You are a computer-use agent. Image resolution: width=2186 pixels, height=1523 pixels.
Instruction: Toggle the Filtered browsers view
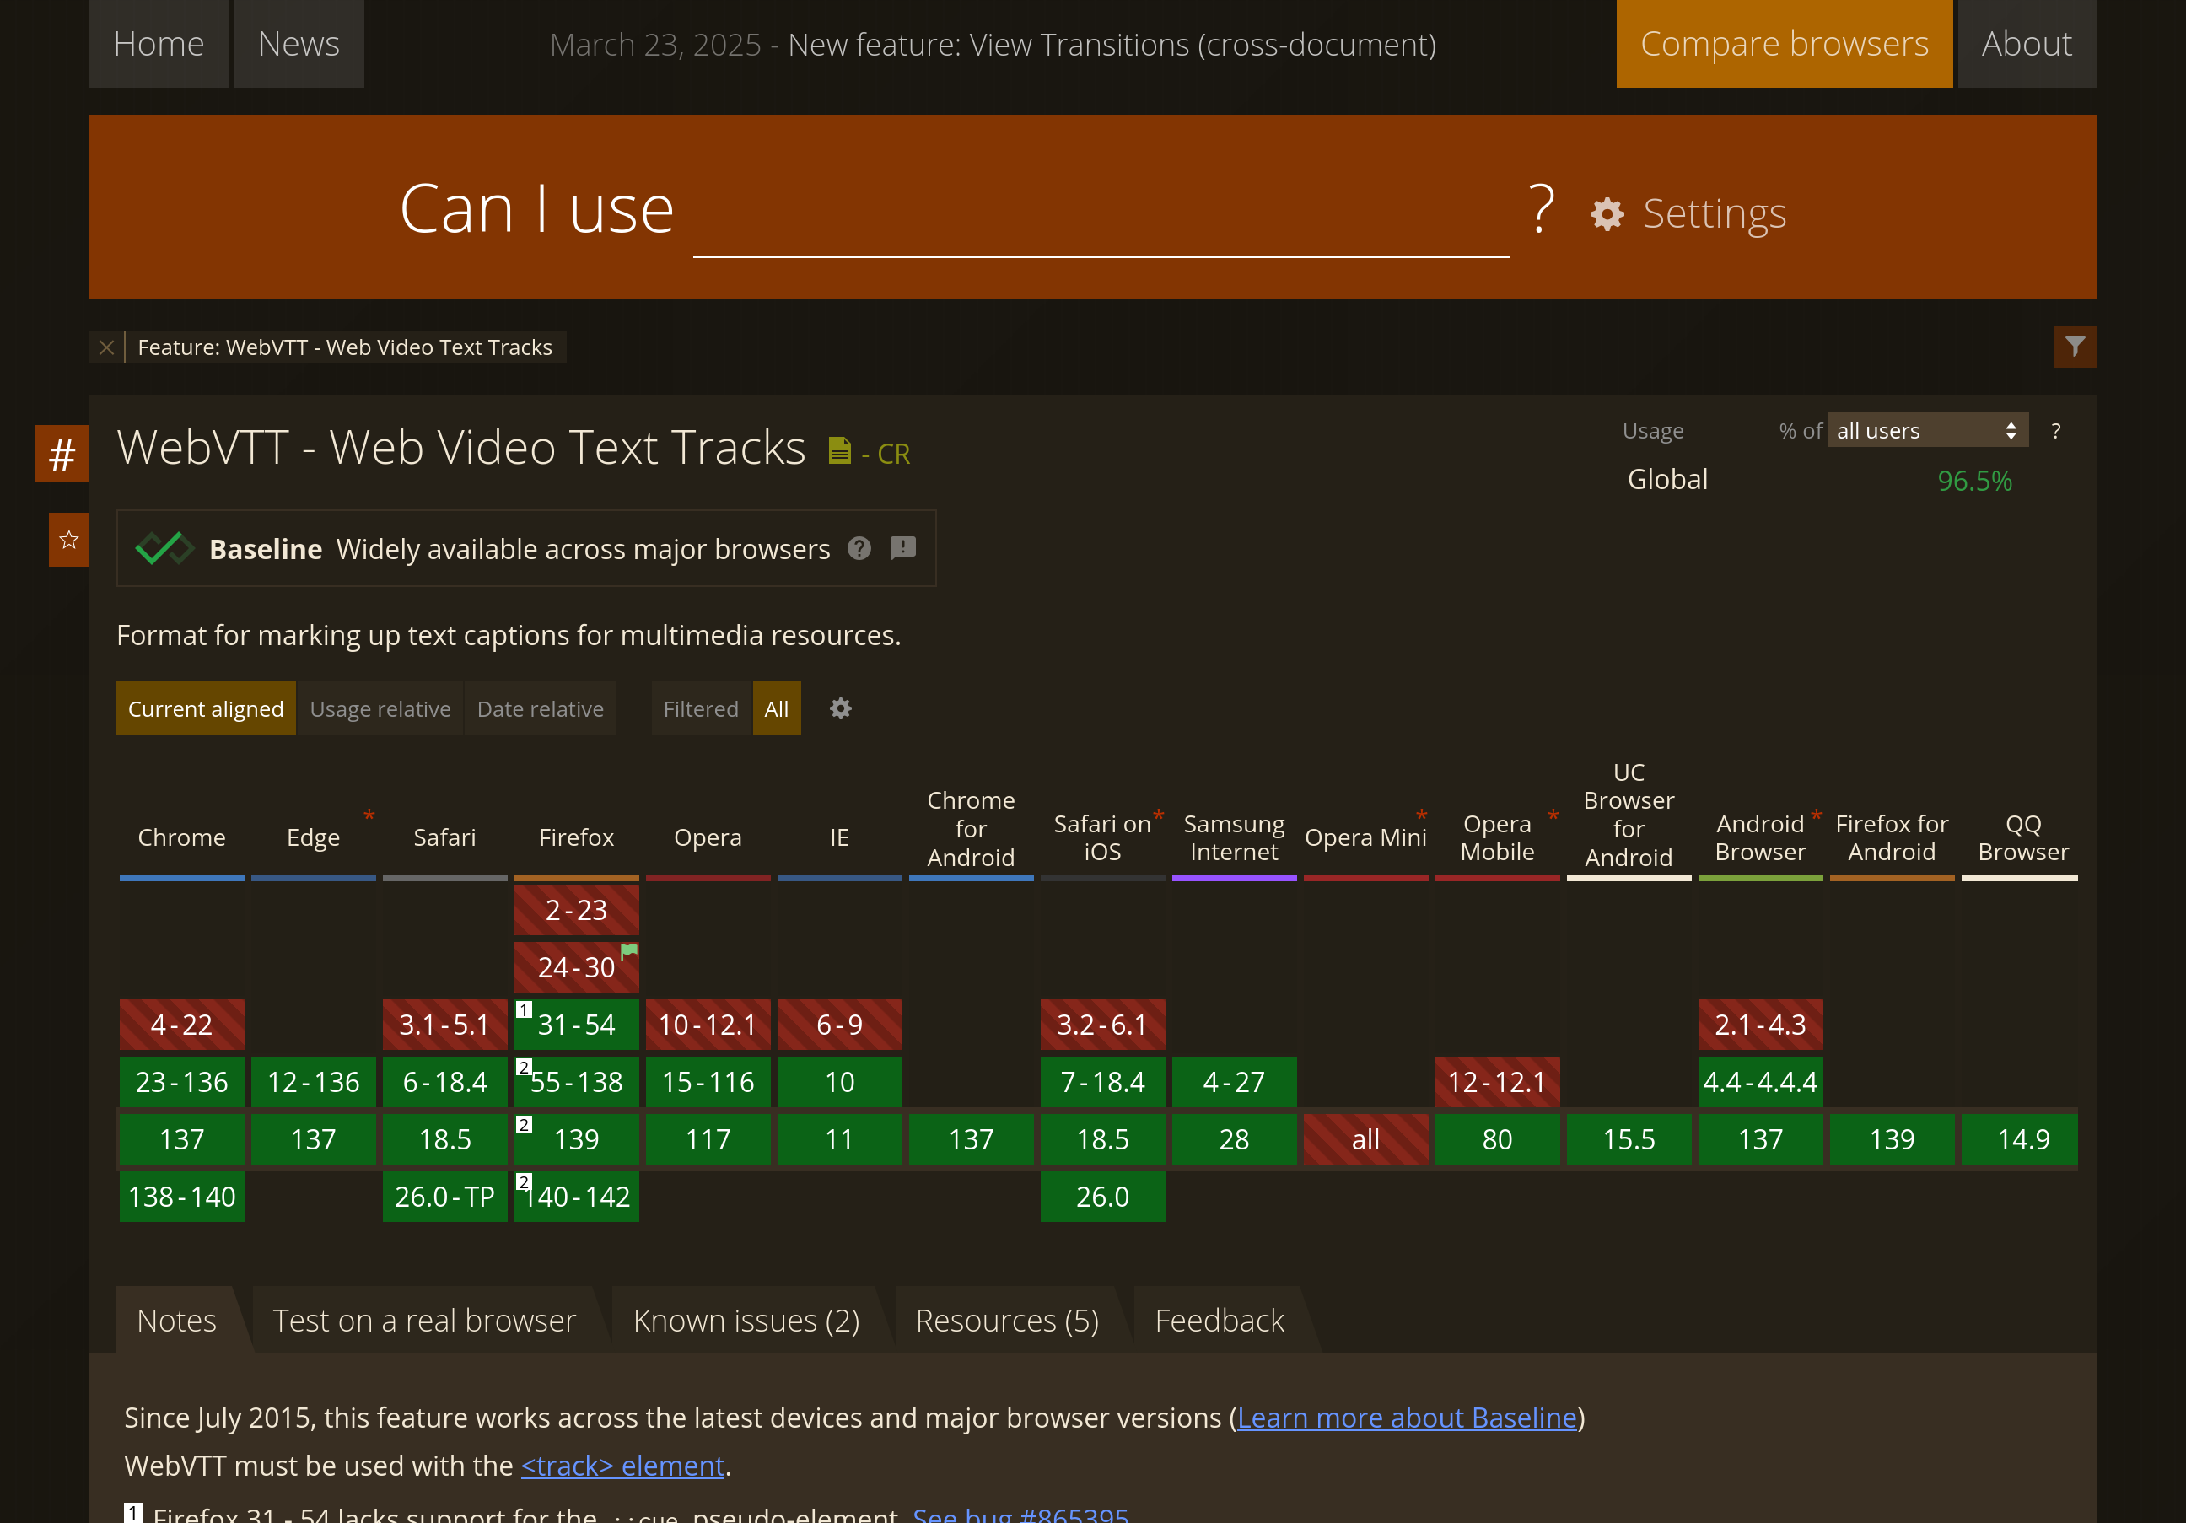[701, 709]
